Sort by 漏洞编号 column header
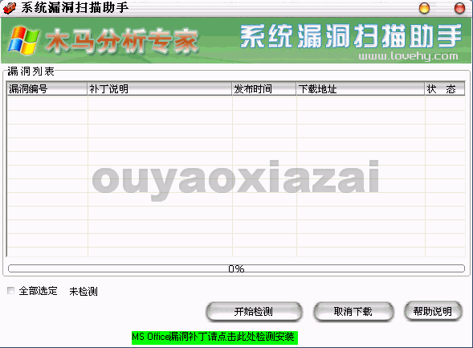Viewport: 473px width, 348px height. (47, 89)
